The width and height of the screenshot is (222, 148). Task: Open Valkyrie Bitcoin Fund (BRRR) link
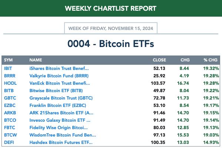coord(59,76)
